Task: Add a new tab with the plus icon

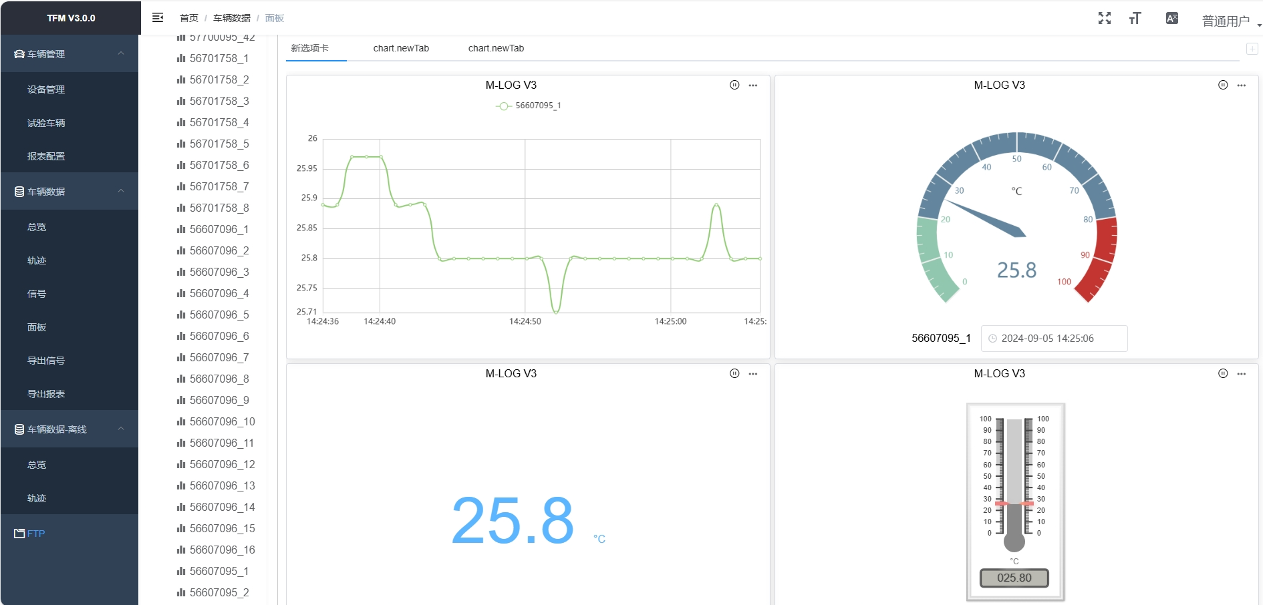Action: (x=1252, y=49)
